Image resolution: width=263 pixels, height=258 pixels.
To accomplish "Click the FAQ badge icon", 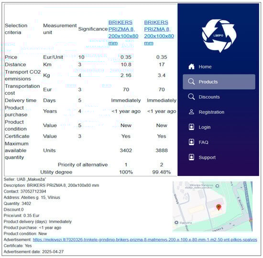I will tap(191, 142).
